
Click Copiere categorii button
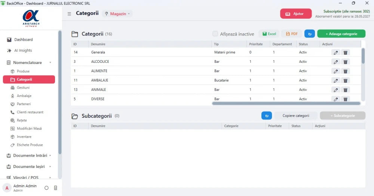pos(296,116)
